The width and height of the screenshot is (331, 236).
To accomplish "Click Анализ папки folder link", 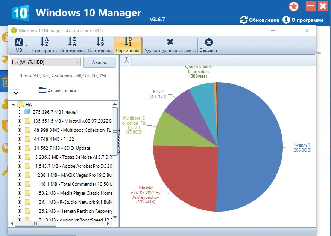I will point(57,90).
